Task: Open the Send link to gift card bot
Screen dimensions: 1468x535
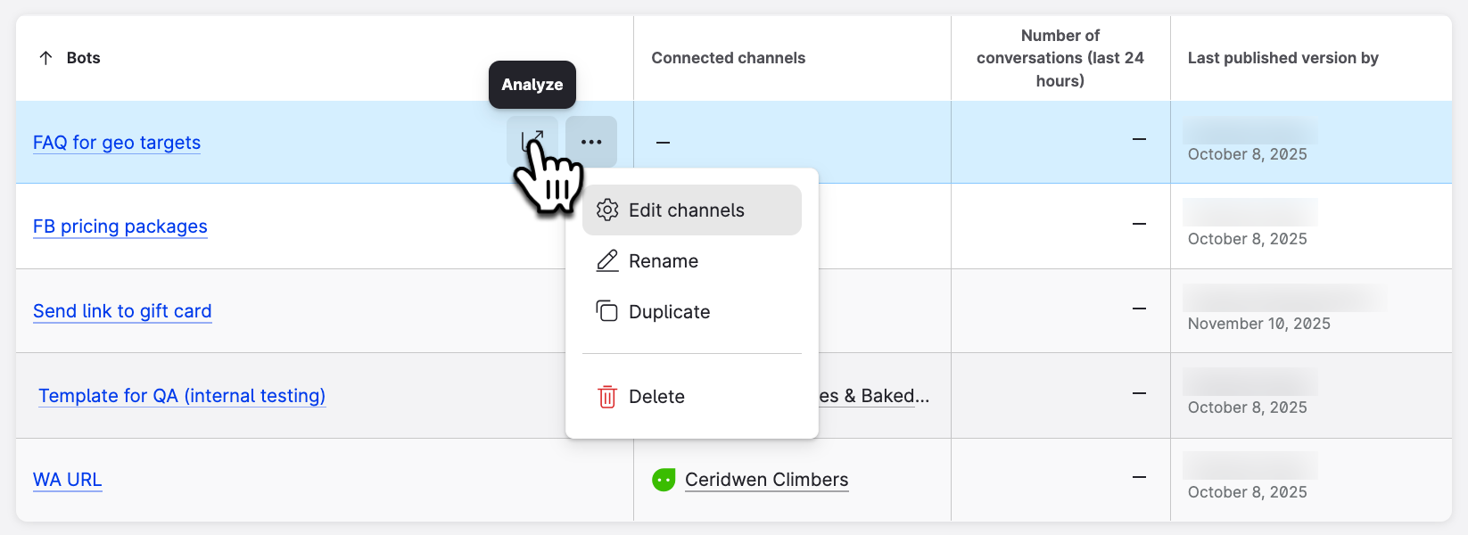Action: point(122,311)
